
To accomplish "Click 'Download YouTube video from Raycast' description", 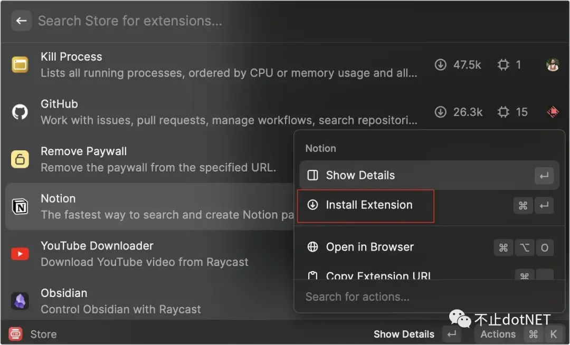I will pos(145,262).
